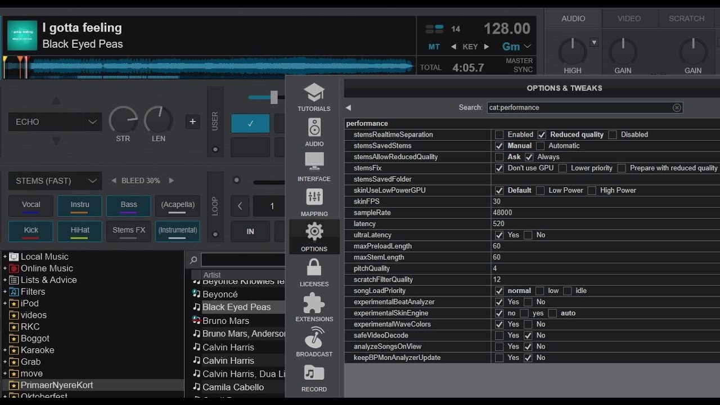Image resolution: width=720 pixels, height=405 pixels.
Task: Open the Mapping settings section
Action: (x=314, y=202)
